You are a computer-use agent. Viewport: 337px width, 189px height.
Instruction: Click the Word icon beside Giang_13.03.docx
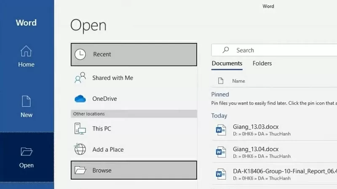221,130
